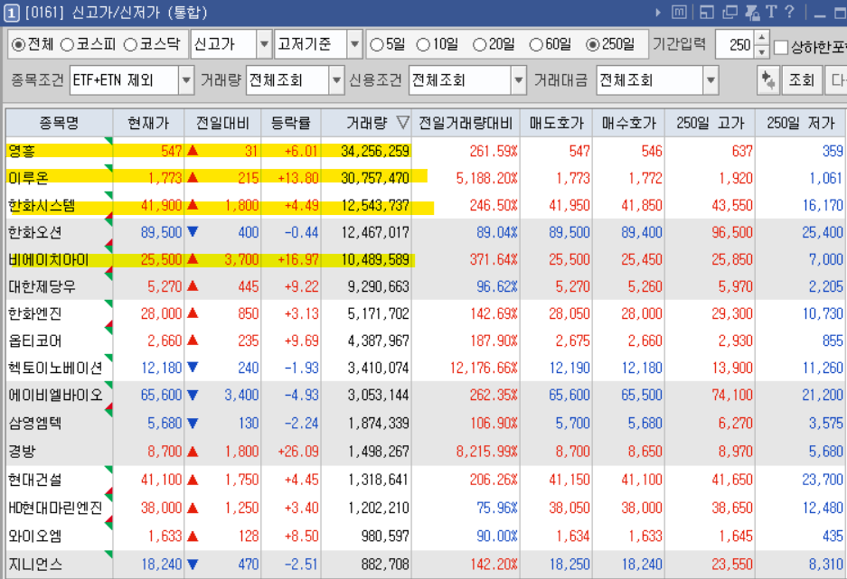Choose the 5일 period radio button
The width and height of the screenshot is (847, 579).
pyautogui.click(x=377, y=45)
